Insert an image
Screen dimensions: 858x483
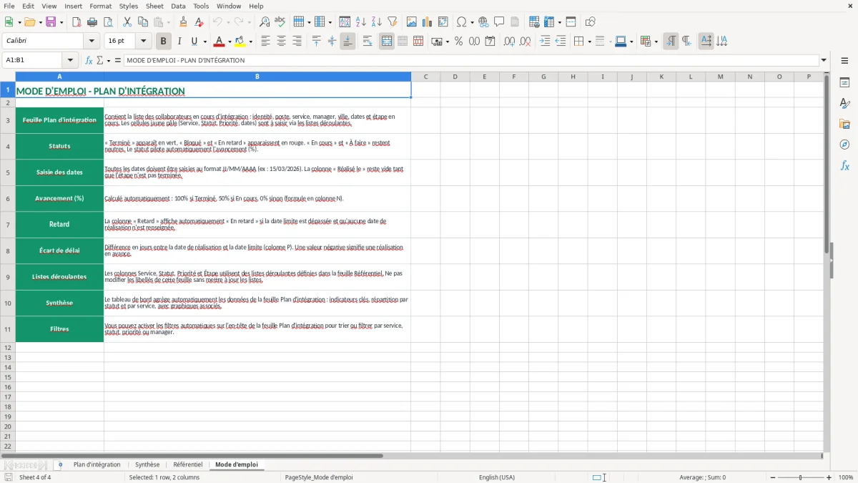(412, 22)
